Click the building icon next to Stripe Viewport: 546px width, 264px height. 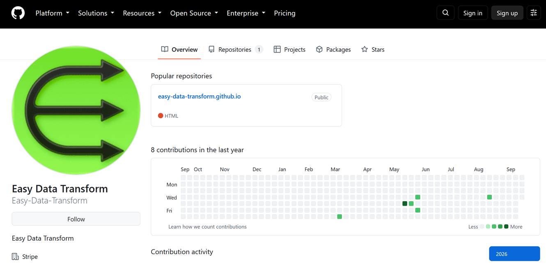[x=15, y=257]
